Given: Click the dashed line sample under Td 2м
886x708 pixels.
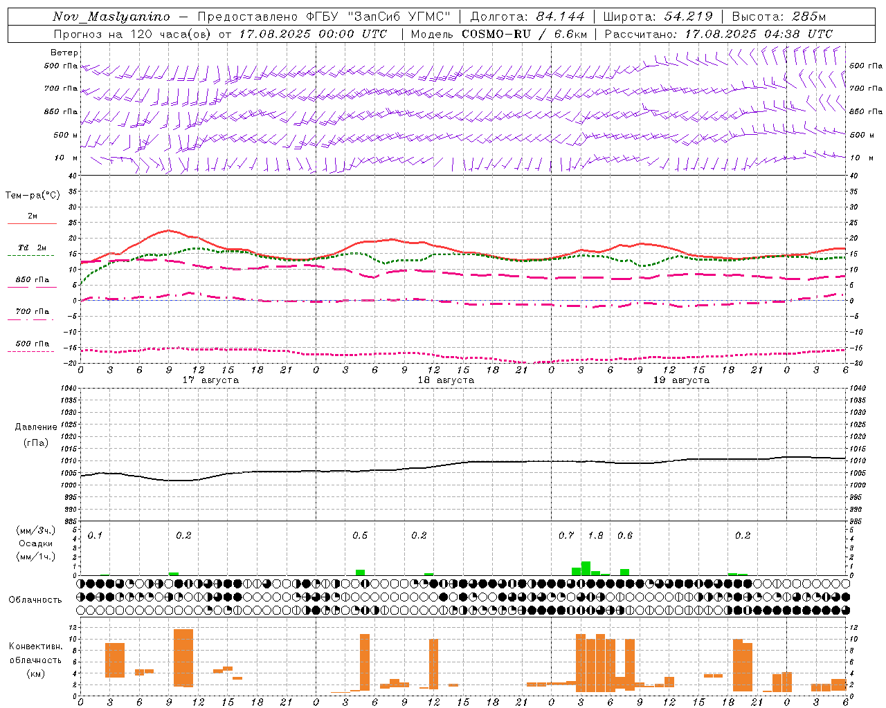Looking at the screenshot, I should 30,256.
